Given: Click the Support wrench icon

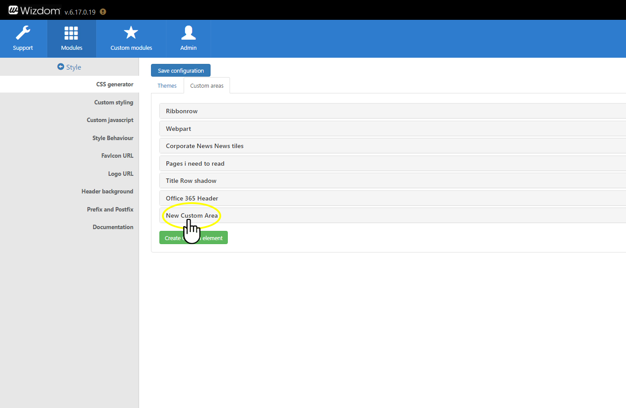Looking at the screenshot, I should coord(23,33).
